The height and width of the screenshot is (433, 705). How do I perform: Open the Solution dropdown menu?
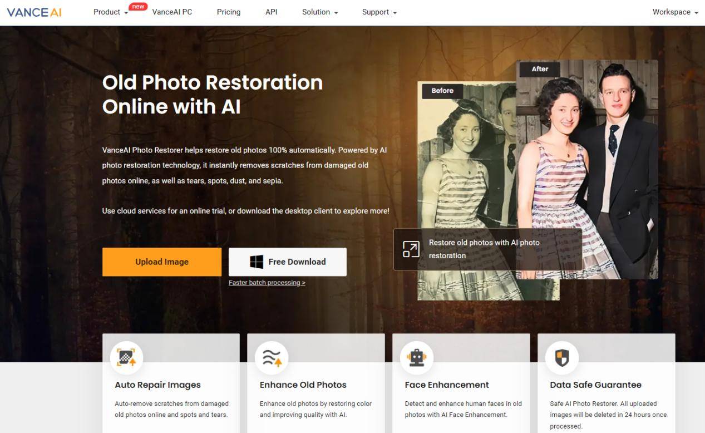tap(319, 12)
